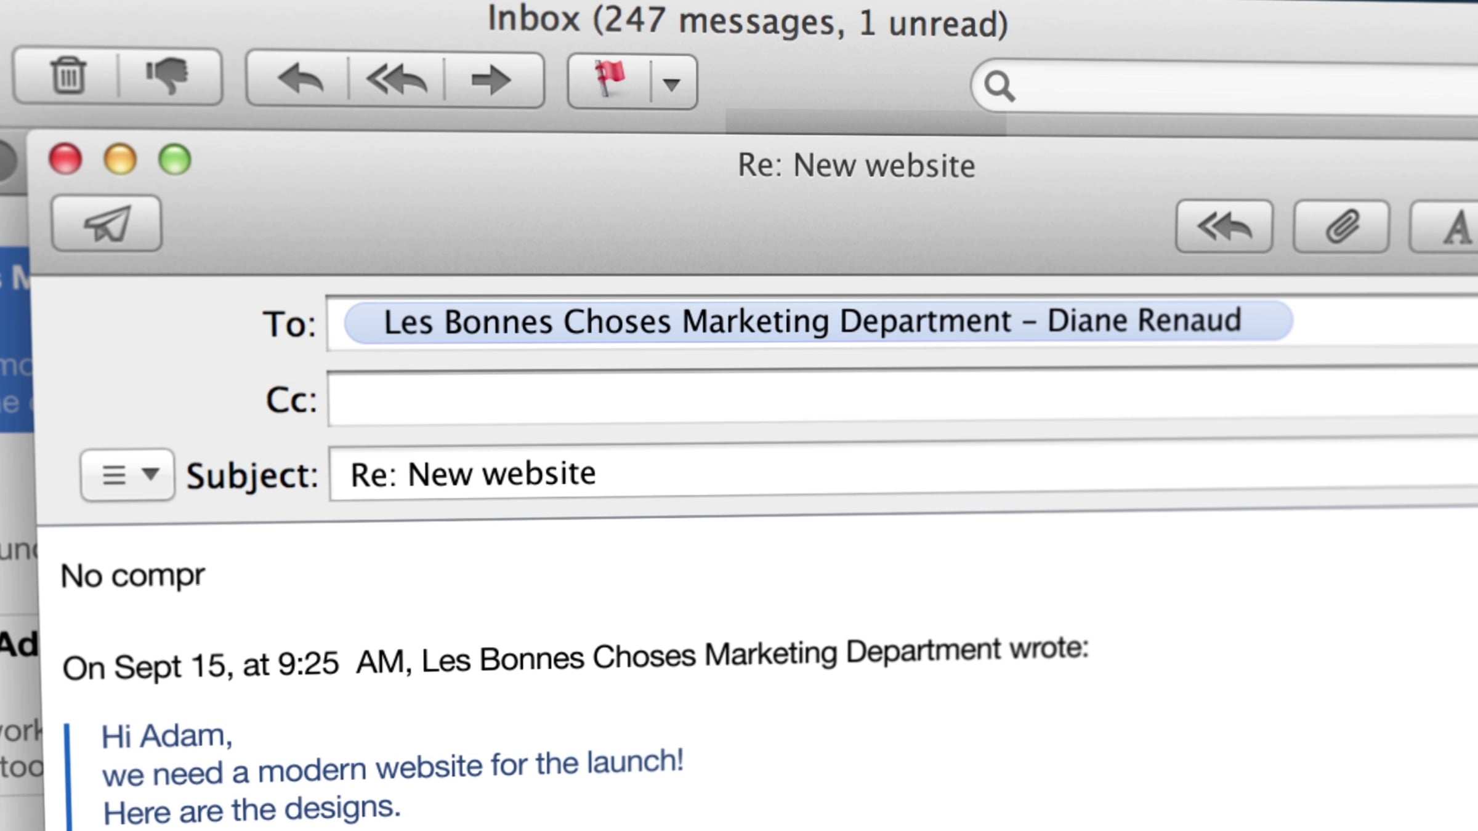Open the flag color dropdown arrow
The image size is (1478, 831).
[672, 82]
